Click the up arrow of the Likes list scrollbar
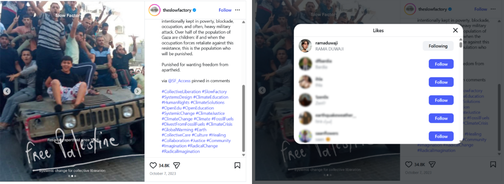 461,39
